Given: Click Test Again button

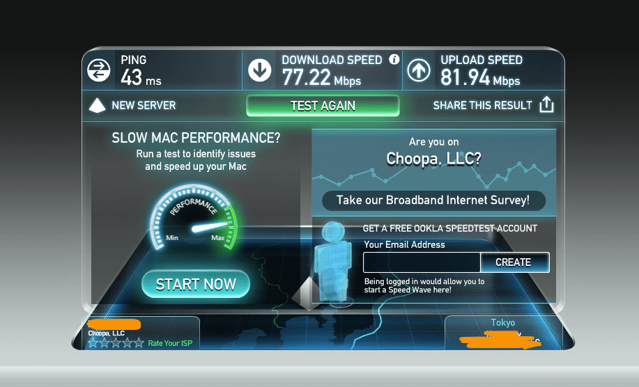Looking at the screenshot, I should click(323, 106).
